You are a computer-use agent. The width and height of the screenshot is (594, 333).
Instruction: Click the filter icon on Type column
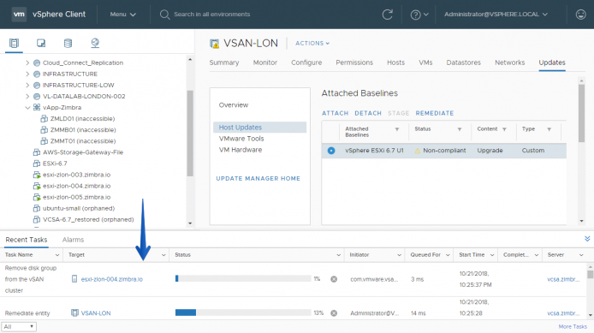point(549,129)
